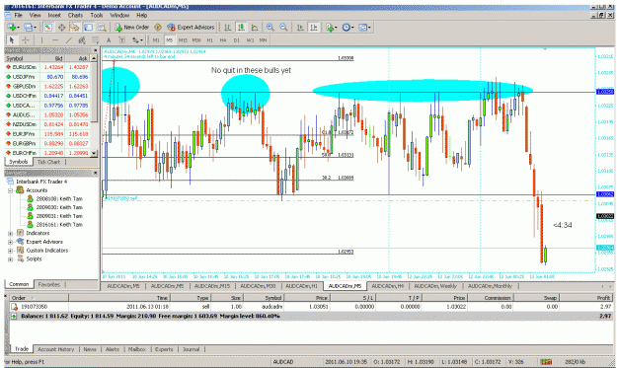The width and height of the screenshot is (617, 368).
Task: Collapse the Accounts tree node
Action: (x=11, y=190)
